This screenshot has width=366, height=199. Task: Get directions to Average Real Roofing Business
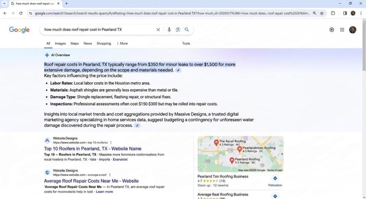click(275, 196)
